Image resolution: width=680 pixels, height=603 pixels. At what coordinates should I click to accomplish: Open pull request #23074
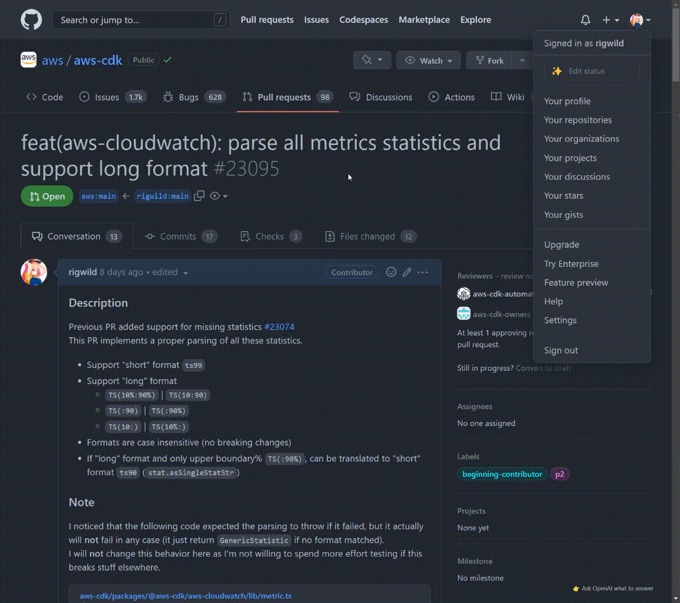pos(279,327)
